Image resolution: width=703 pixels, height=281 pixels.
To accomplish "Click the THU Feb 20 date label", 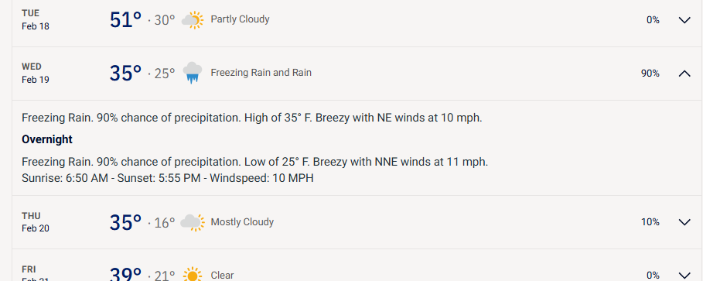I will point(36,222).
